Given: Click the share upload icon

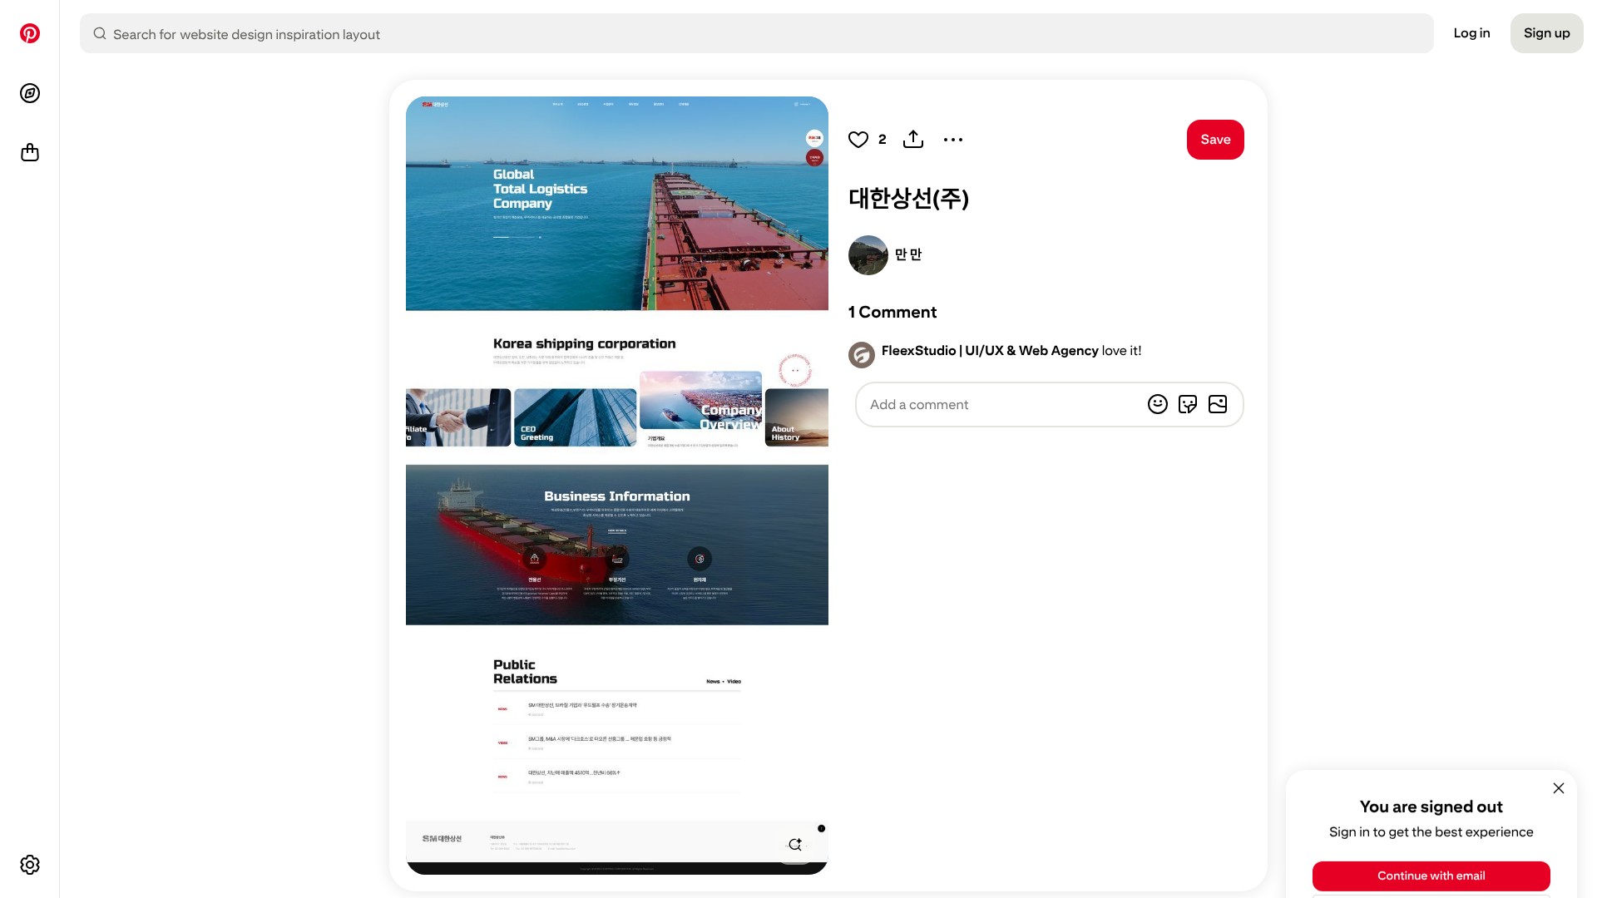Looking at the screenshot, I should 913,140.
